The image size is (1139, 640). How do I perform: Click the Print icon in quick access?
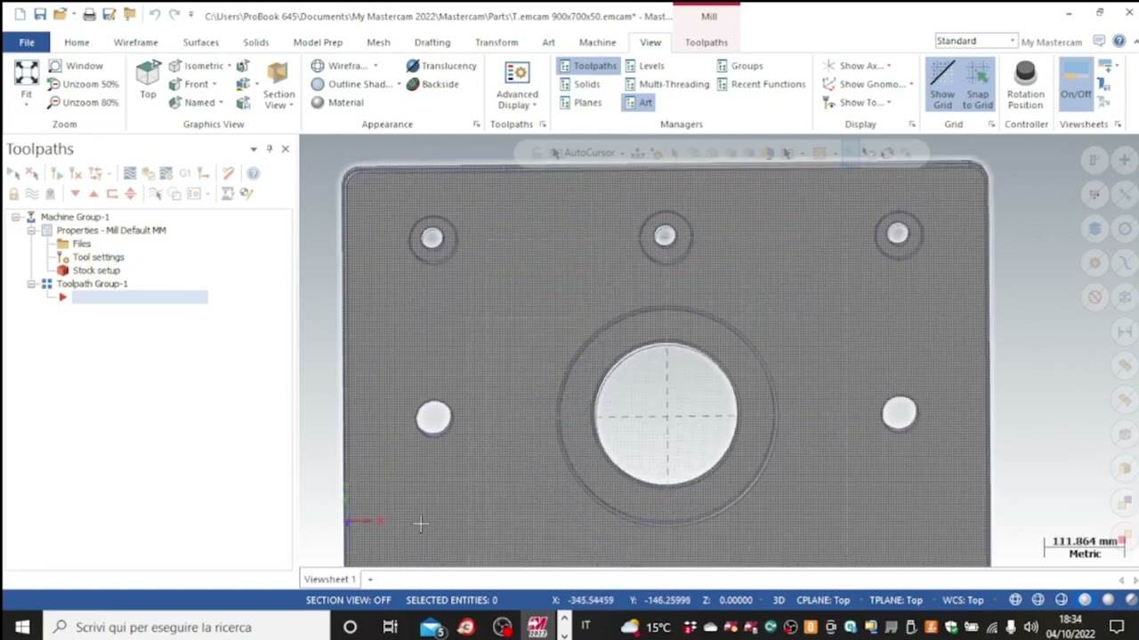click(x=89, y=15)
